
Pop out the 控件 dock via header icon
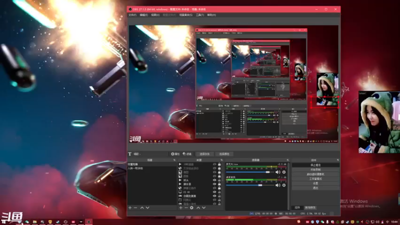click(x=338, y=160)
